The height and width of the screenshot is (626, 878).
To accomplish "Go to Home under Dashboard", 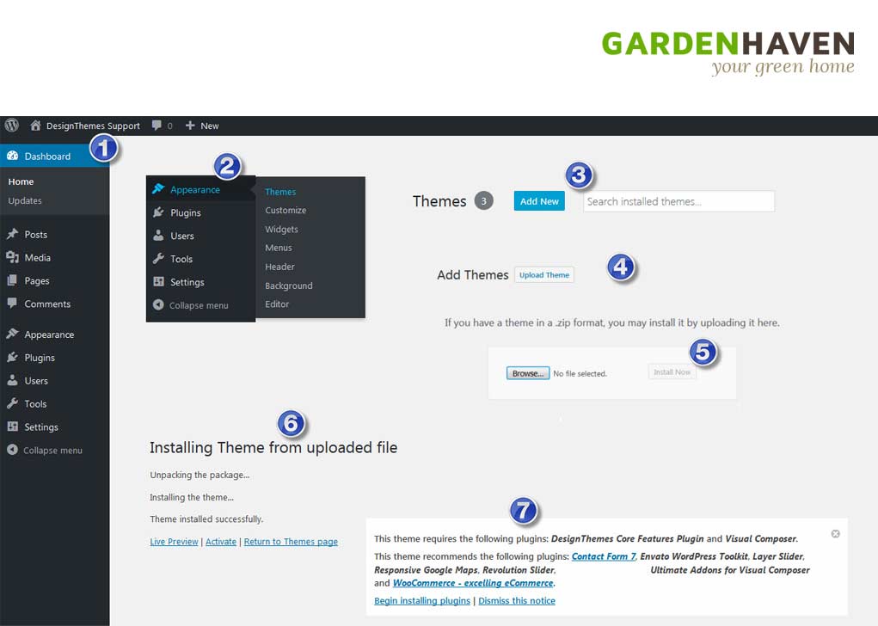I will click(x=21, y=181).
